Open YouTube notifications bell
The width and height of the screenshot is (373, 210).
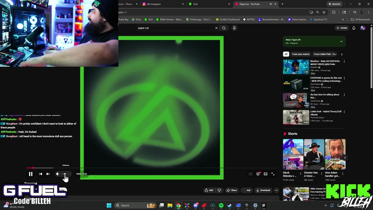tap(354, 28)
